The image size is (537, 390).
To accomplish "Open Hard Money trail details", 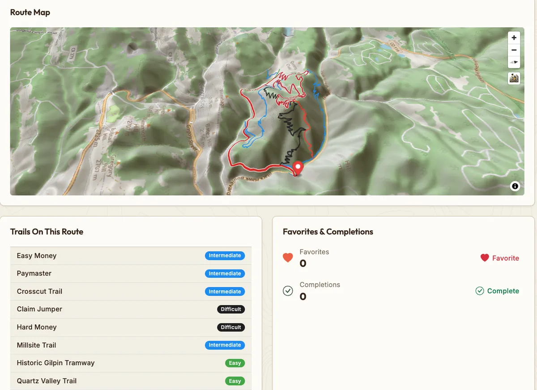I will pyautogui.click(x=37, y=327).
